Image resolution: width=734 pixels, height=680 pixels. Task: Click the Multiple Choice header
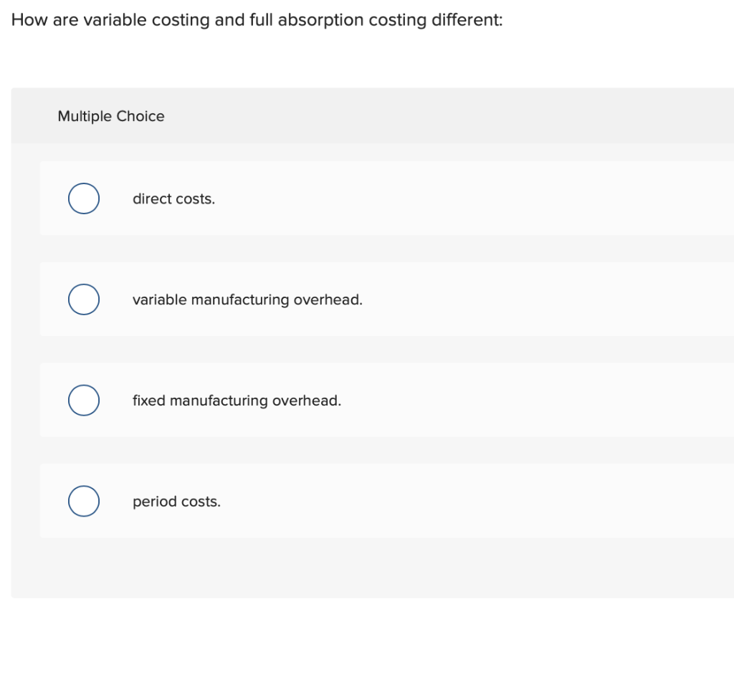(x=110, y=115)
